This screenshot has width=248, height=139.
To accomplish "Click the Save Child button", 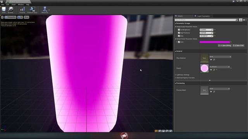I will pyautogui.click(x=238, y=46).
